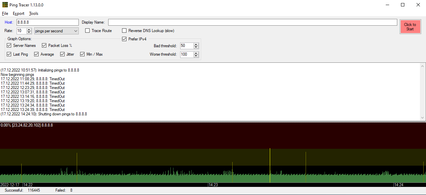Toggle Reverse DNS Lookup option
The height and width of the screenshot is (195, 426).
pyautogui.click(x=124, y=31)
